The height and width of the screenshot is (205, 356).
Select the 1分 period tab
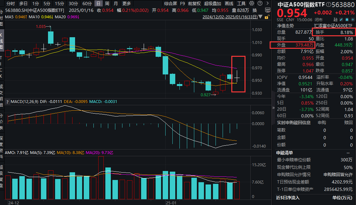(35, 4)
